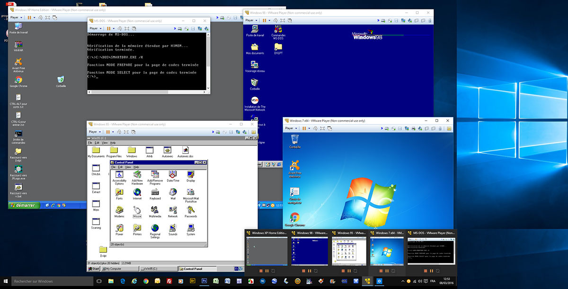Open File menu in Win95 (C:) window
The width and height of the screenshot is (568, 289).
click(90, 143)
